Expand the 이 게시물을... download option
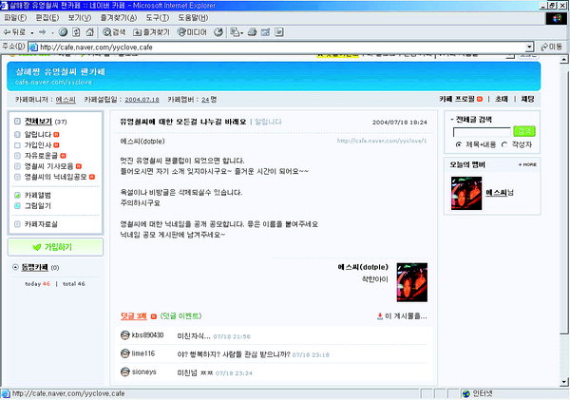 (x=406, y=315)
